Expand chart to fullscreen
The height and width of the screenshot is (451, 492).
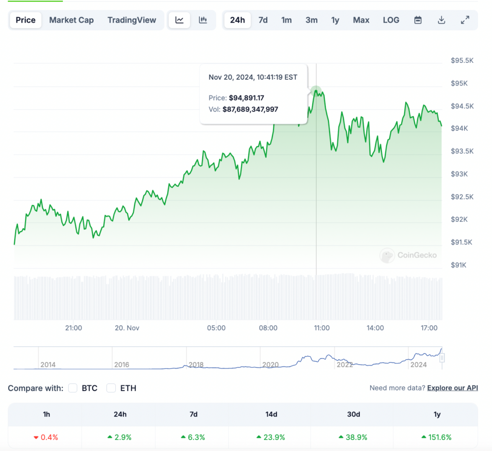[465, 20]
